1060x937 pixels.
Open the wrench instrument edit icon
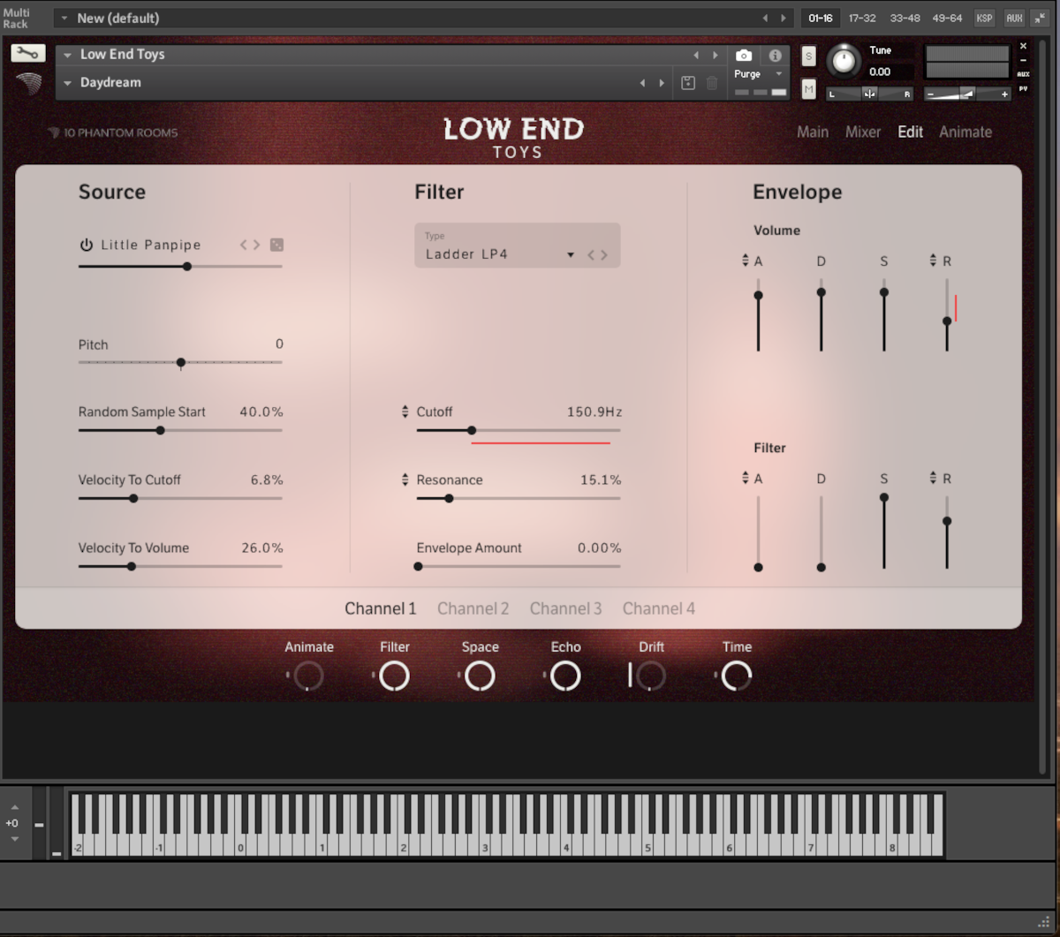coord(28,53)
